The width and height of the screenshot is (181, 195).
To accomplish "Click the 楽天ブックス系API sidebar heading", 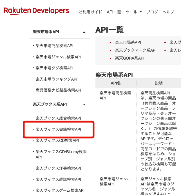I will click(x=50, y=104).
